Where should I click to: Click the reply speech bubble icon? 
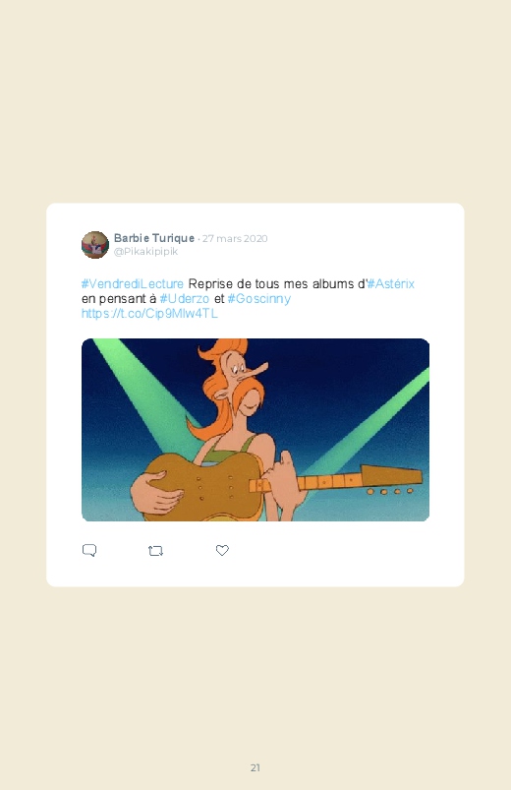pyautogui.click(x=89, y=550)
